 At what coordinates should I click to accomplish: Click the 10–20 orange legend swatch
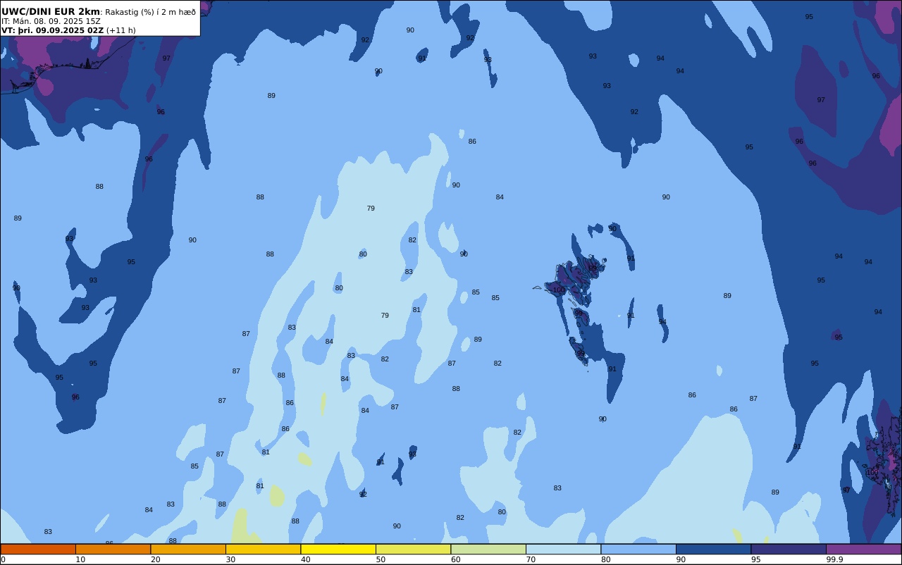113,549
